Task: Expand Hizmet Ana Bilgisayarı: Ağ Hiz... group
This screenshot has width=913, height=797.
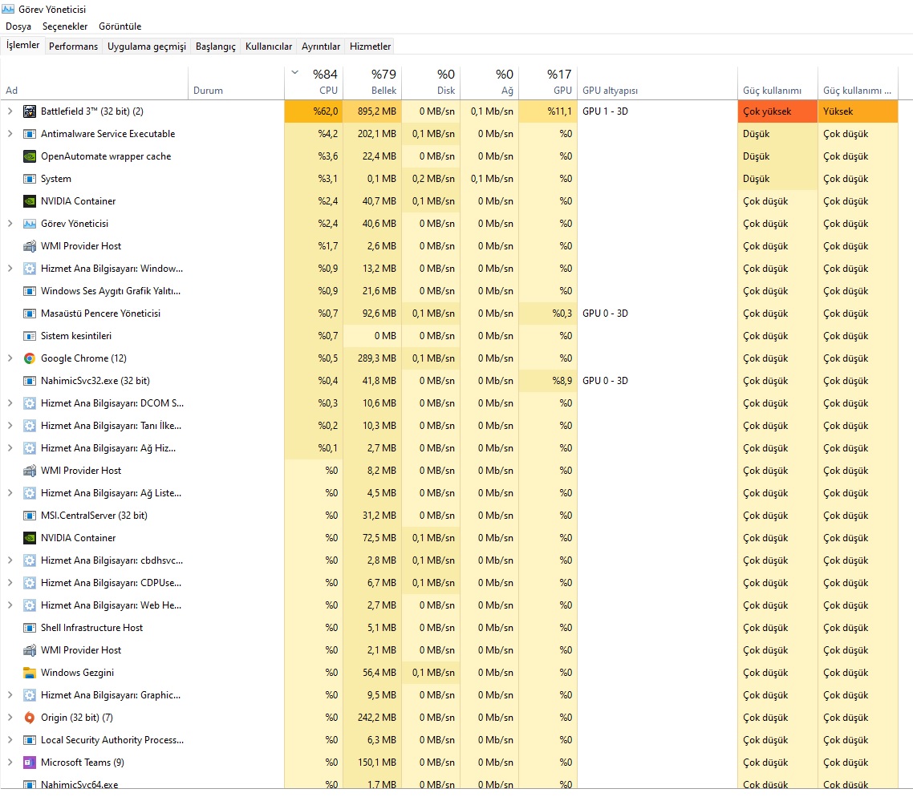Action: pyautogui.click(x=10, y=448)
